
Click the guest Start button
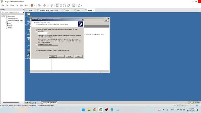click(x=28, y=103)
